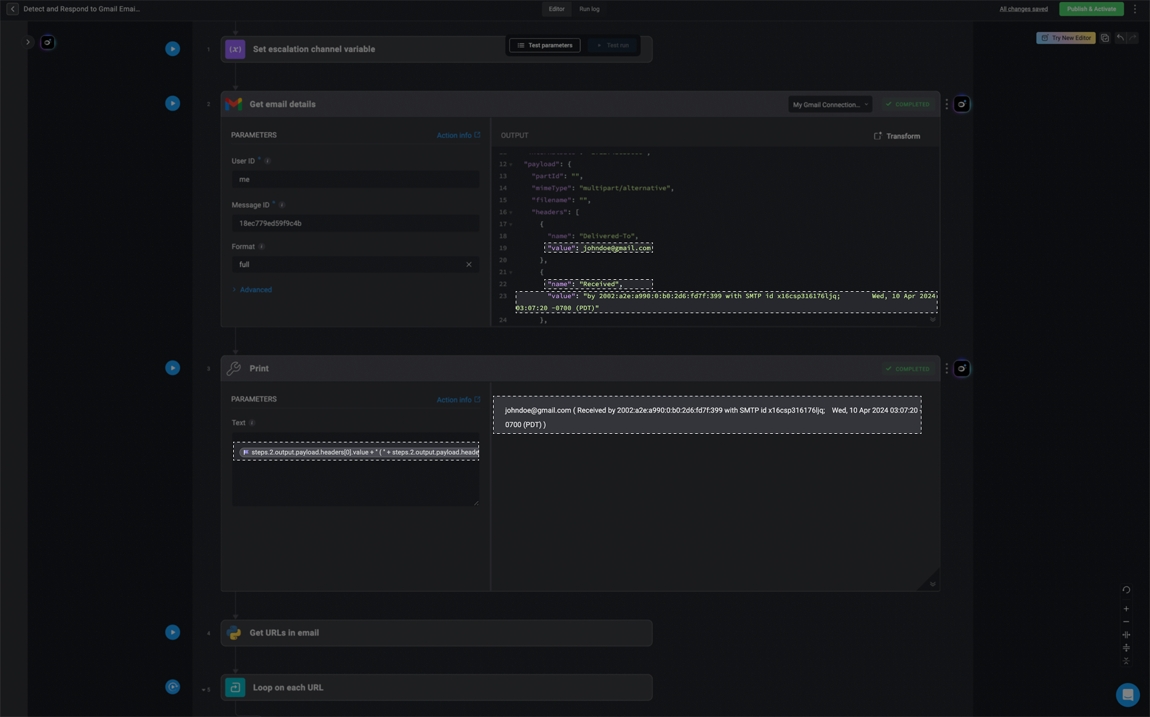Image resolution: width=1150 pixels, height=717 pixels.
Task: Click Transform in the Output panel
Action: [x=897, y=136]
